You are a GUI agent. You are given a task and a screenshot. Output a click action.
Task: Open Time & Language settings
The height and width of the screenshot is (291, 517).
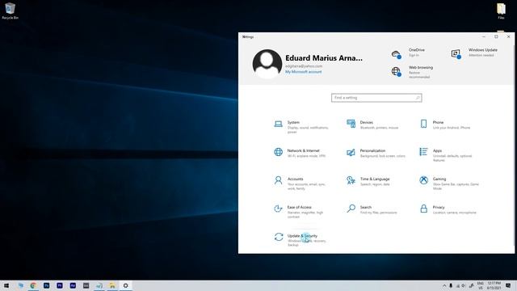[368, 181]
